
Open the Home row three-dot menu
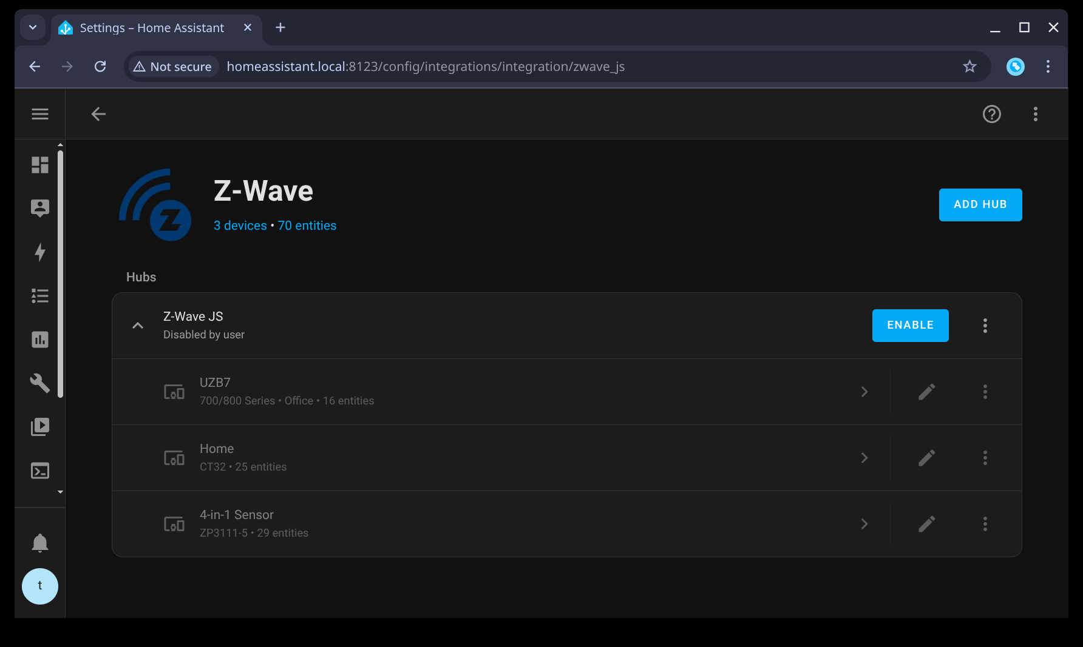tap(985, 458)
